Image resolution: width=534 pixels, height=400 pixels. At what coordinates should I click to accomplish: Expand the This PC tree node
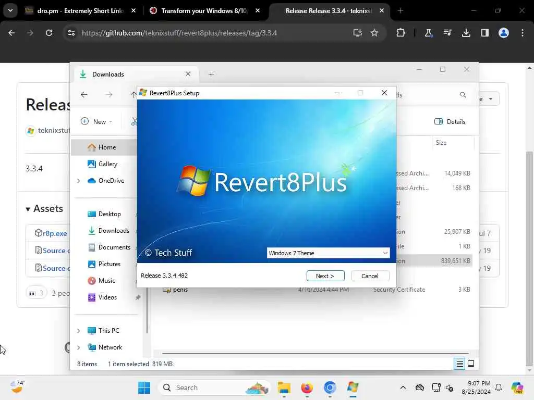79,331
